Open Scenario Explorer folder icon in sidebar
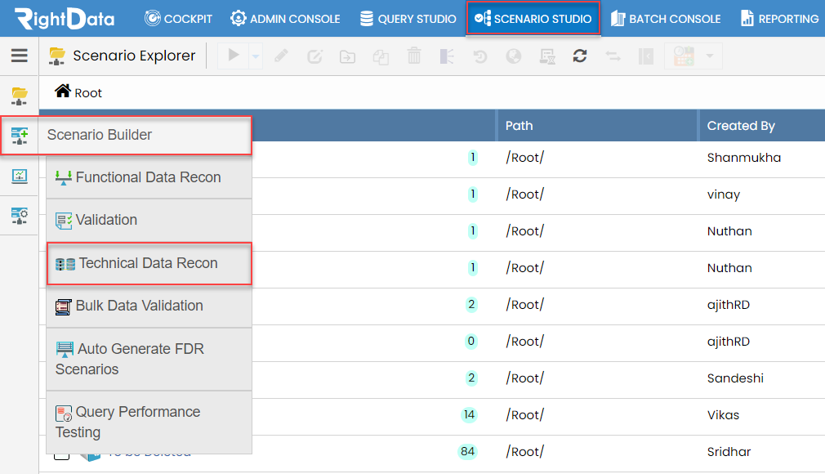Screen dimensions: 825x474 [x=19, y=96]
